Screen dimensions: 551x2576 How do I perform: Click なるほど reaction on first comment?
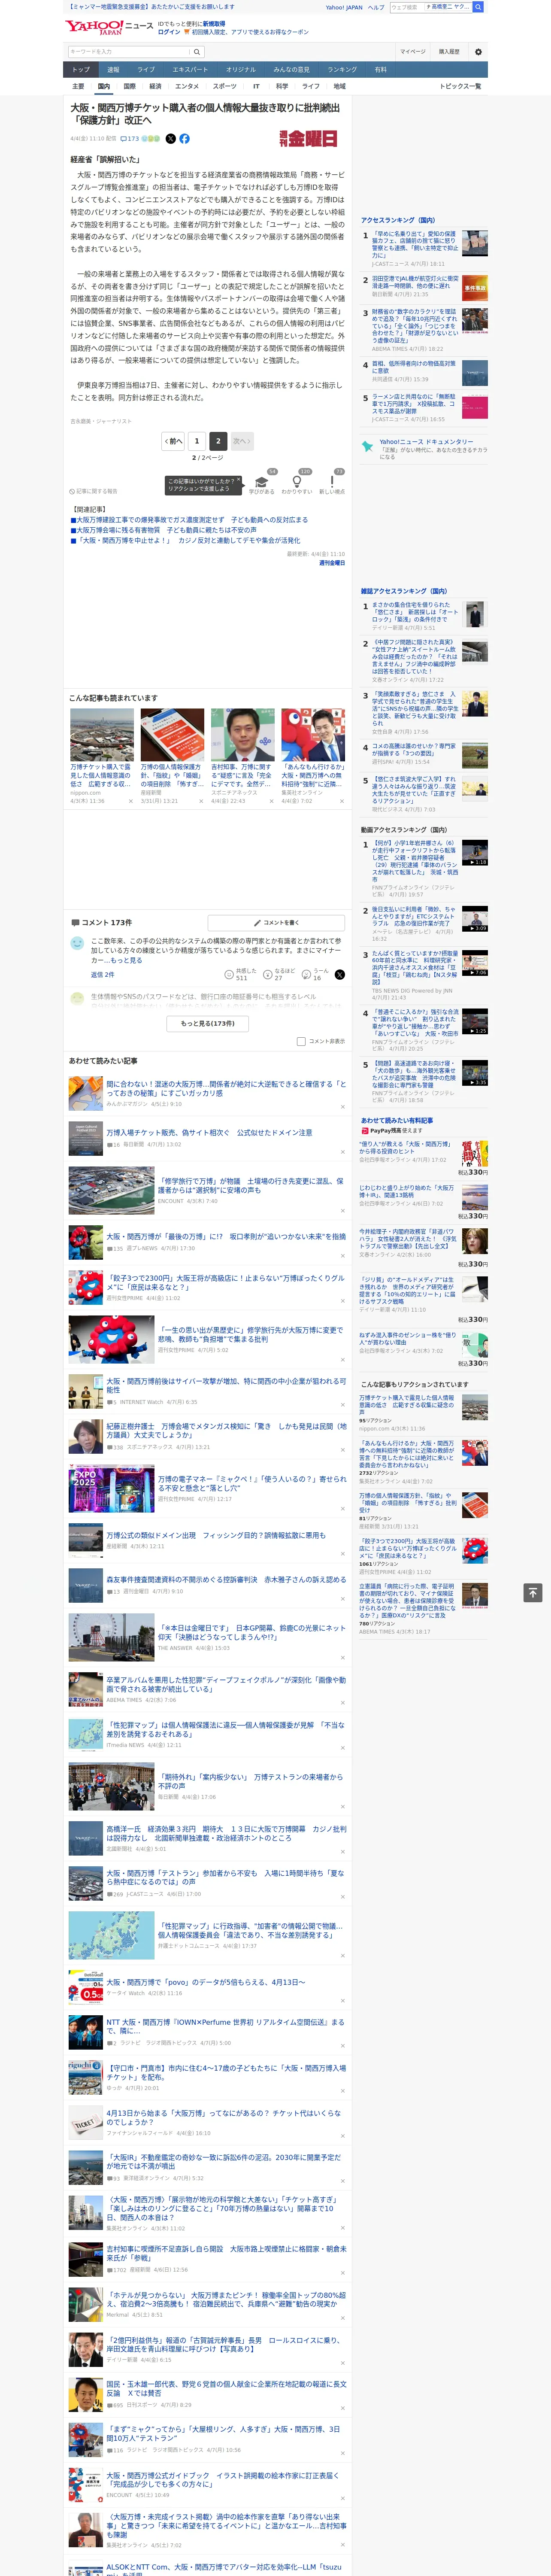click(x=279, y=974)
